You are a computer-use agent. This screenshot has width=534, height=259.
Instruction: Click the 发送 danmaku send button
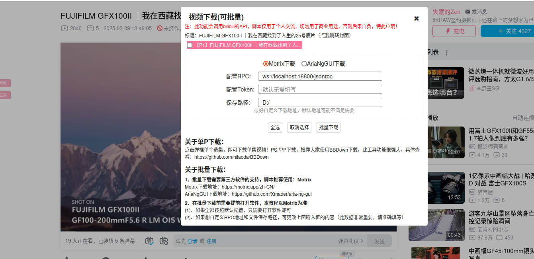point(379,241)
